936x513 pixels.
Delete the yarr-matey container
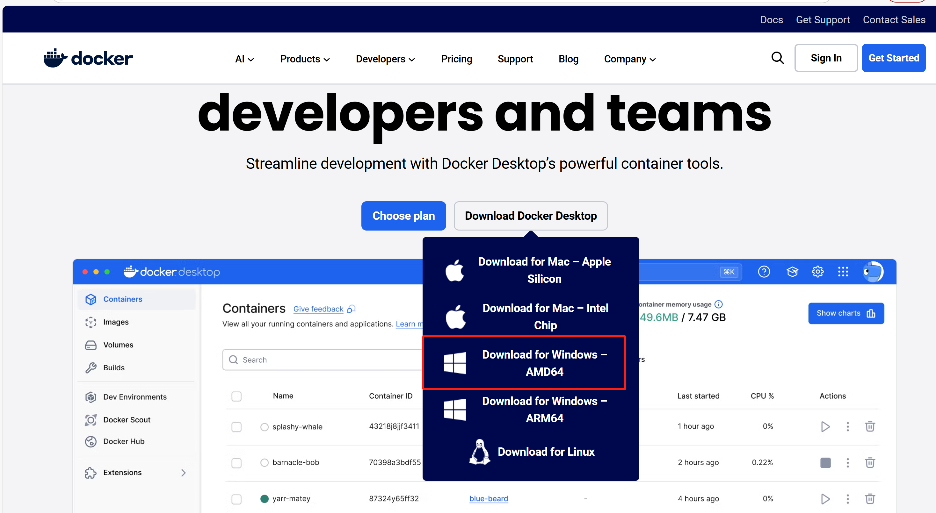(869, 499)
